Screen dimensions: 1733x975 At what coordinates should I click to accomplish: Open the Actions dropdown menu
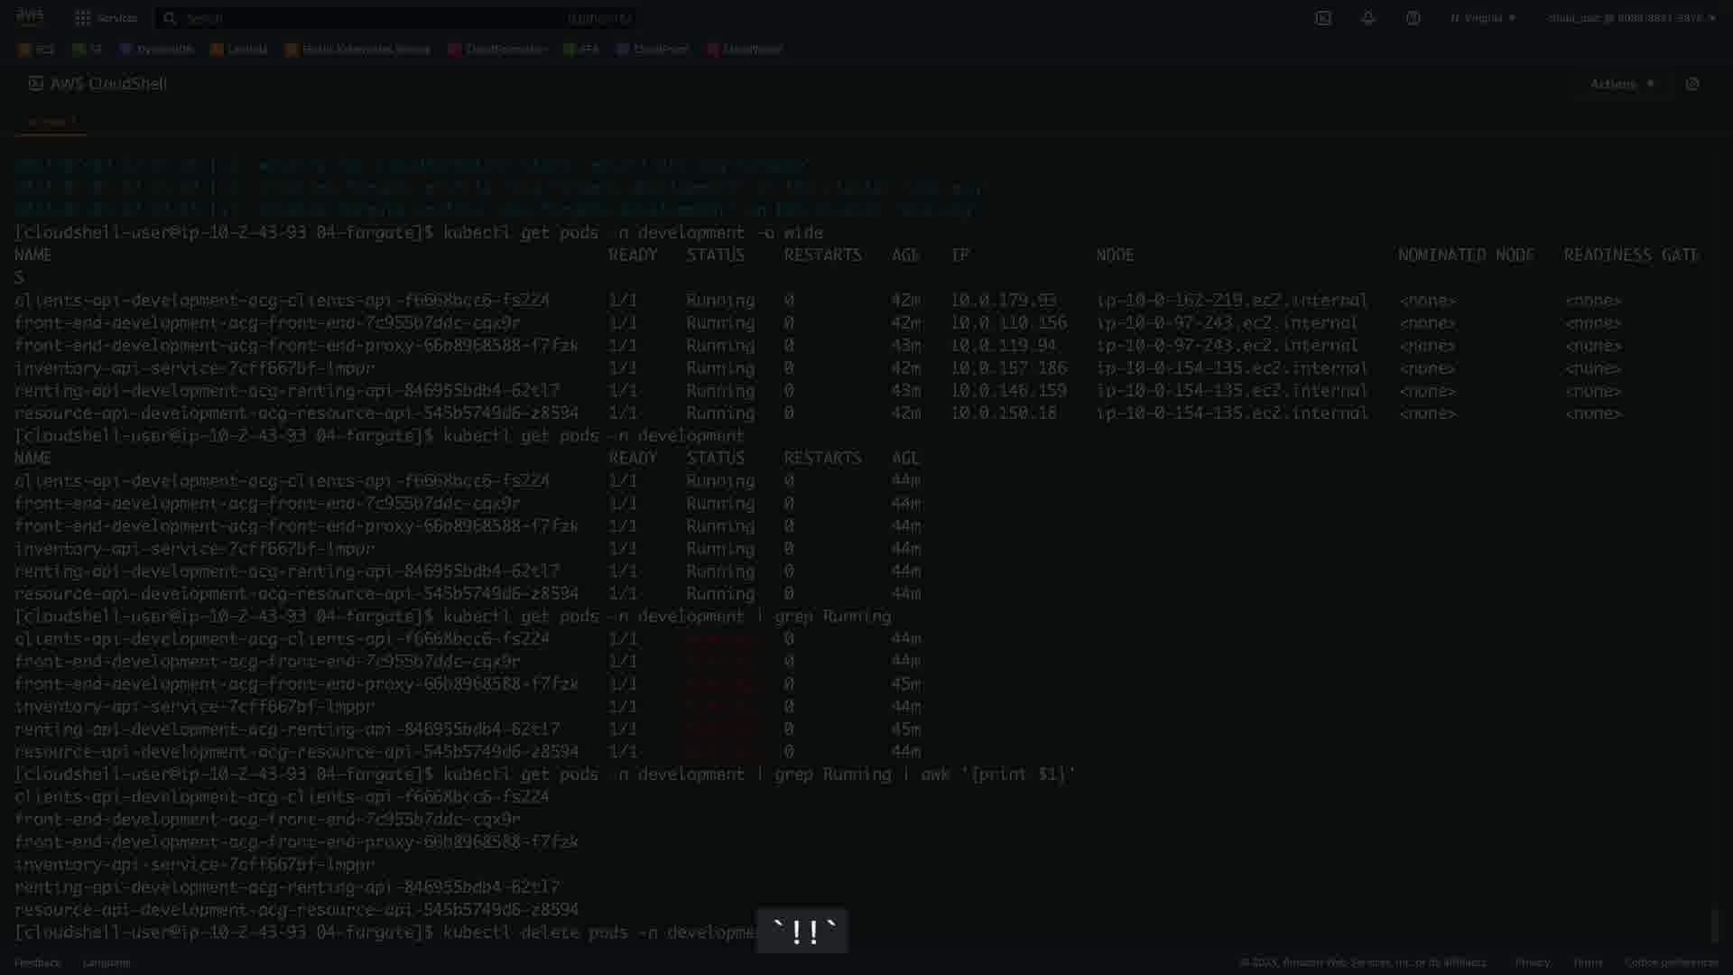1622,84
